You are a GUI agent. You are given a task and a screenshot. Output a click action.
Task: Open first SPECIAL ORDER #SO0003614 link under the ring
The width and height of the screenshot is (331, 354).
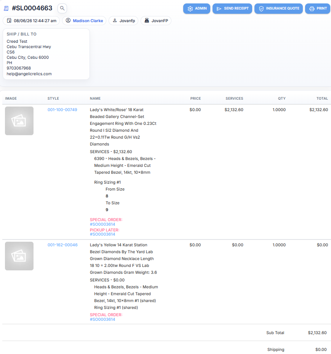coord(102,224)
